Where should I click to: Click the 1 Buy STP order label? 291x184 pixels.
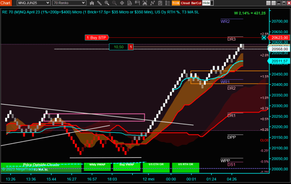point(97,38)
